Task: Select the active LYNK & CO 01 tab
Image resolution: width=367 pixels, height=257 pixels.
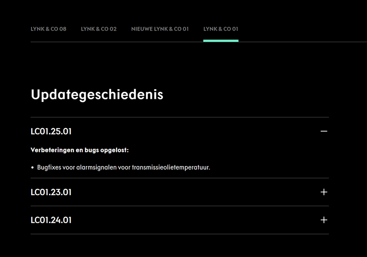Action: pyautogui.click(x=221, y=29)
